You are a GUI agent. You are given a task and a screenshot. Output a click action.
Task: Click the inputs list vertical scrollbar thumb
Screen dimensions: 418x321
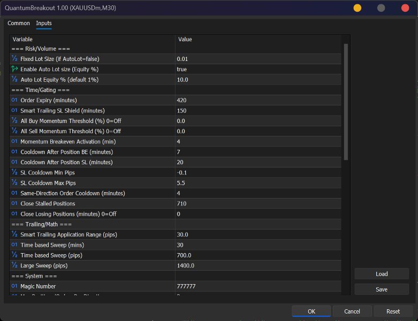(346, 102)
